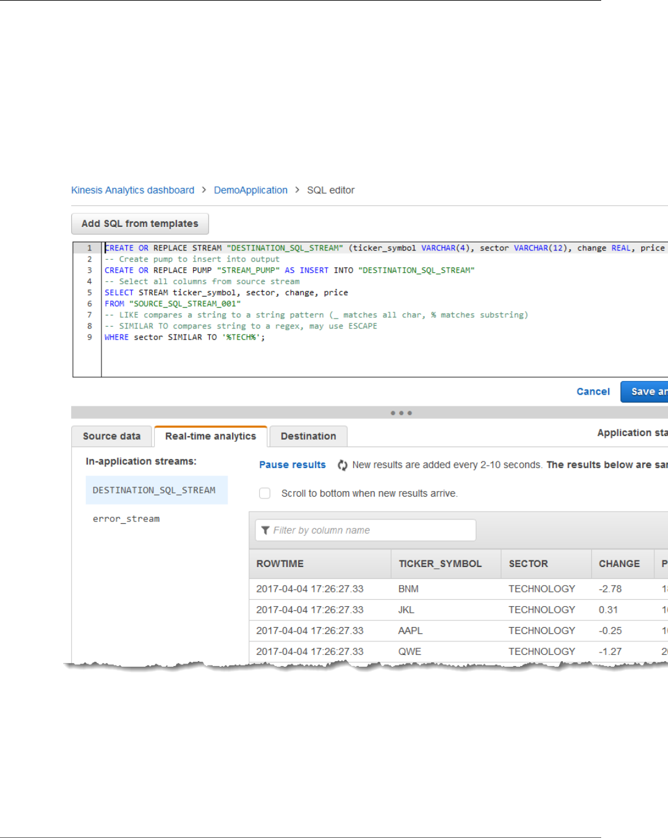Enable Scroll to bottom checkbox
The image size is (668, 838).
[265, 494]
